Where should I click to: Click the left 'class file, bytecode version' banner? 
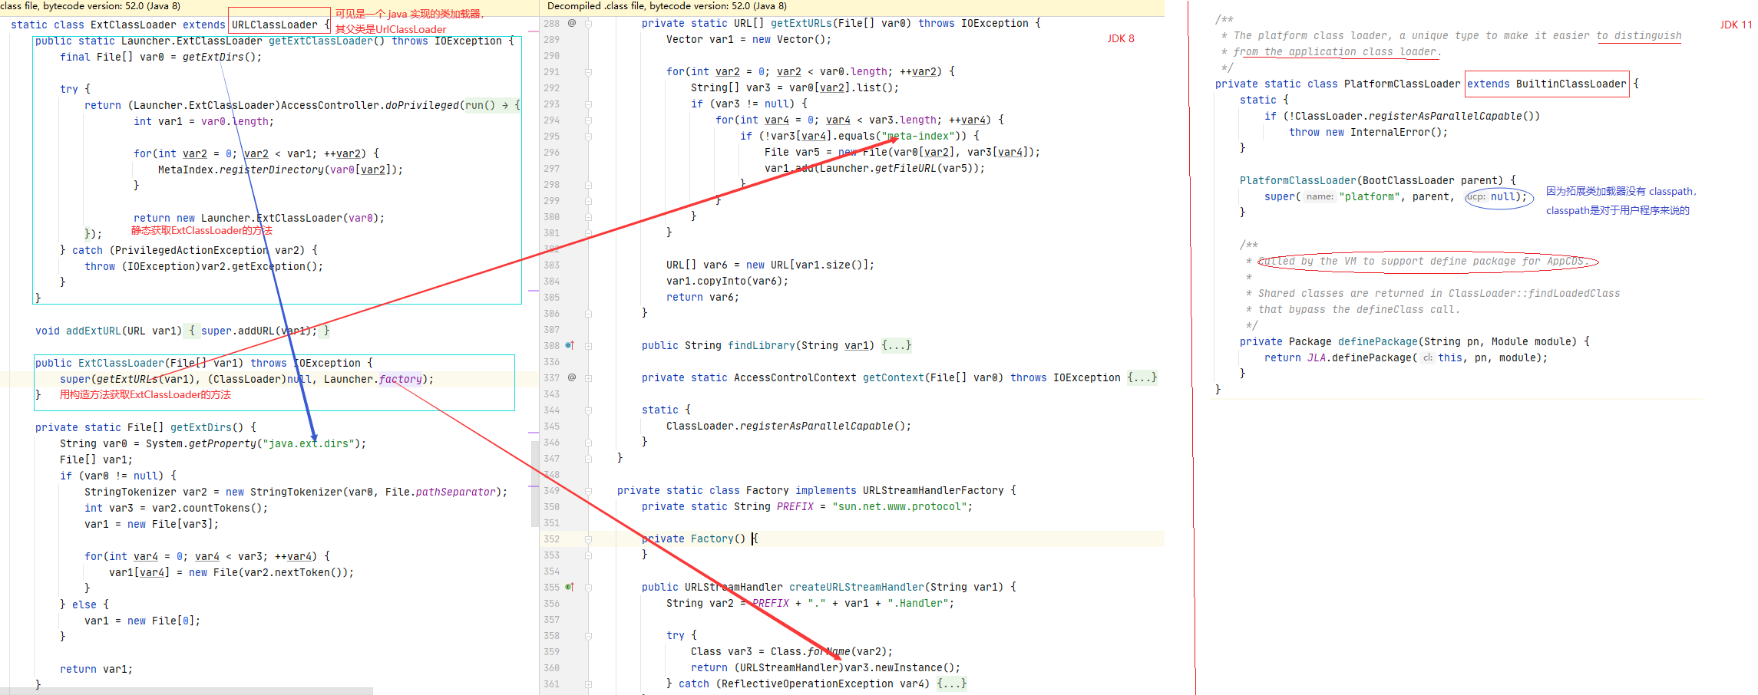tap(269, 7)
